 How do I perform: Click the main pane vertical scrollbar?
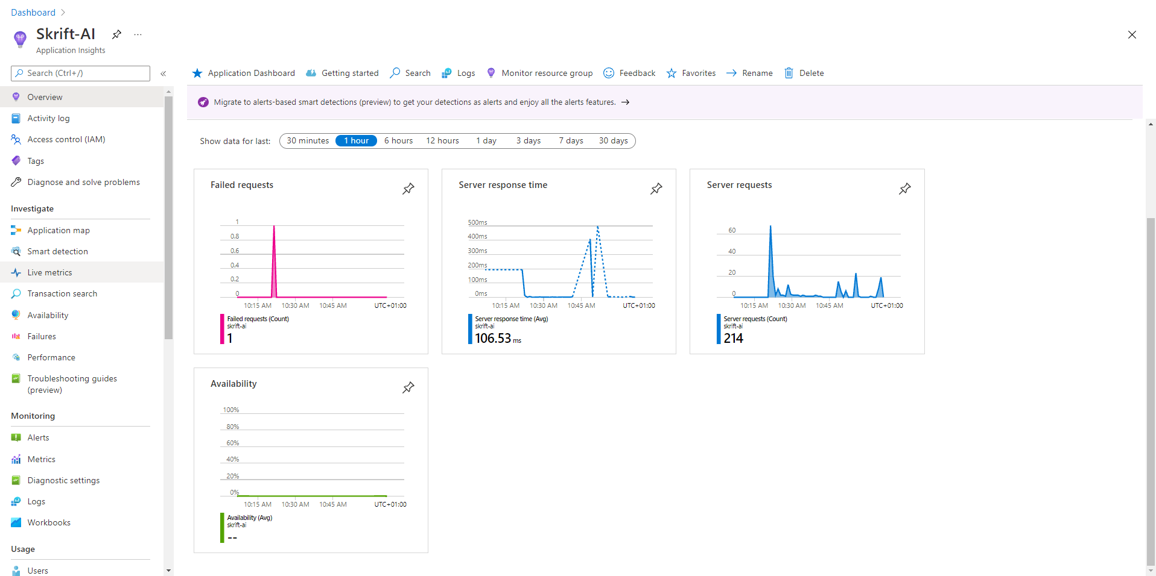coord(1151,392)
